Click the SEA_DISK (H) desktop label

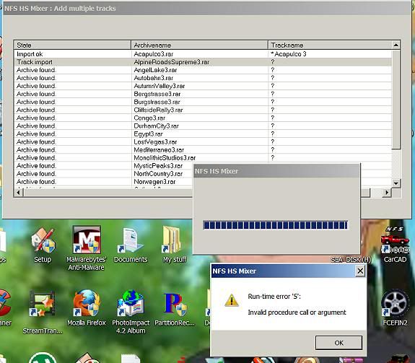click(x=351, y=260)
